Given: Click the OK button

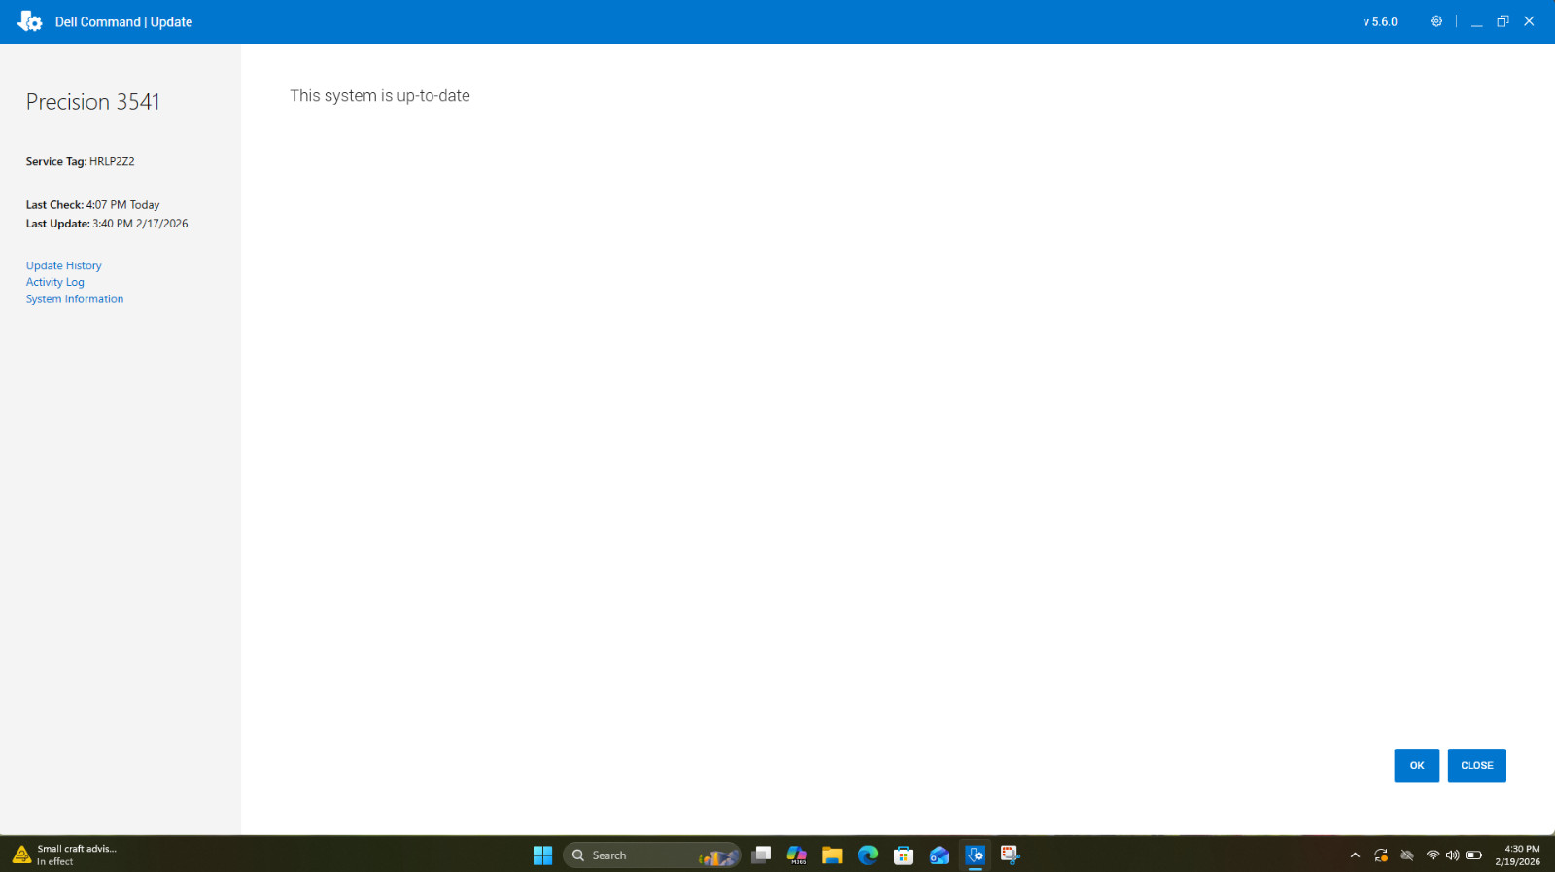Looking at the screenshot, I should [x=1417, y=765].
